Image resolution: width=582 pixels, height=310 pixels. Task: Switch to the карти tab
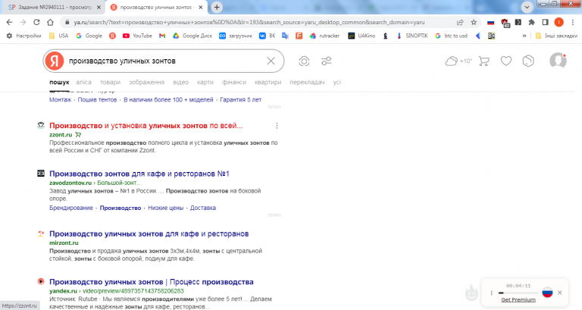tap(205, 82)
